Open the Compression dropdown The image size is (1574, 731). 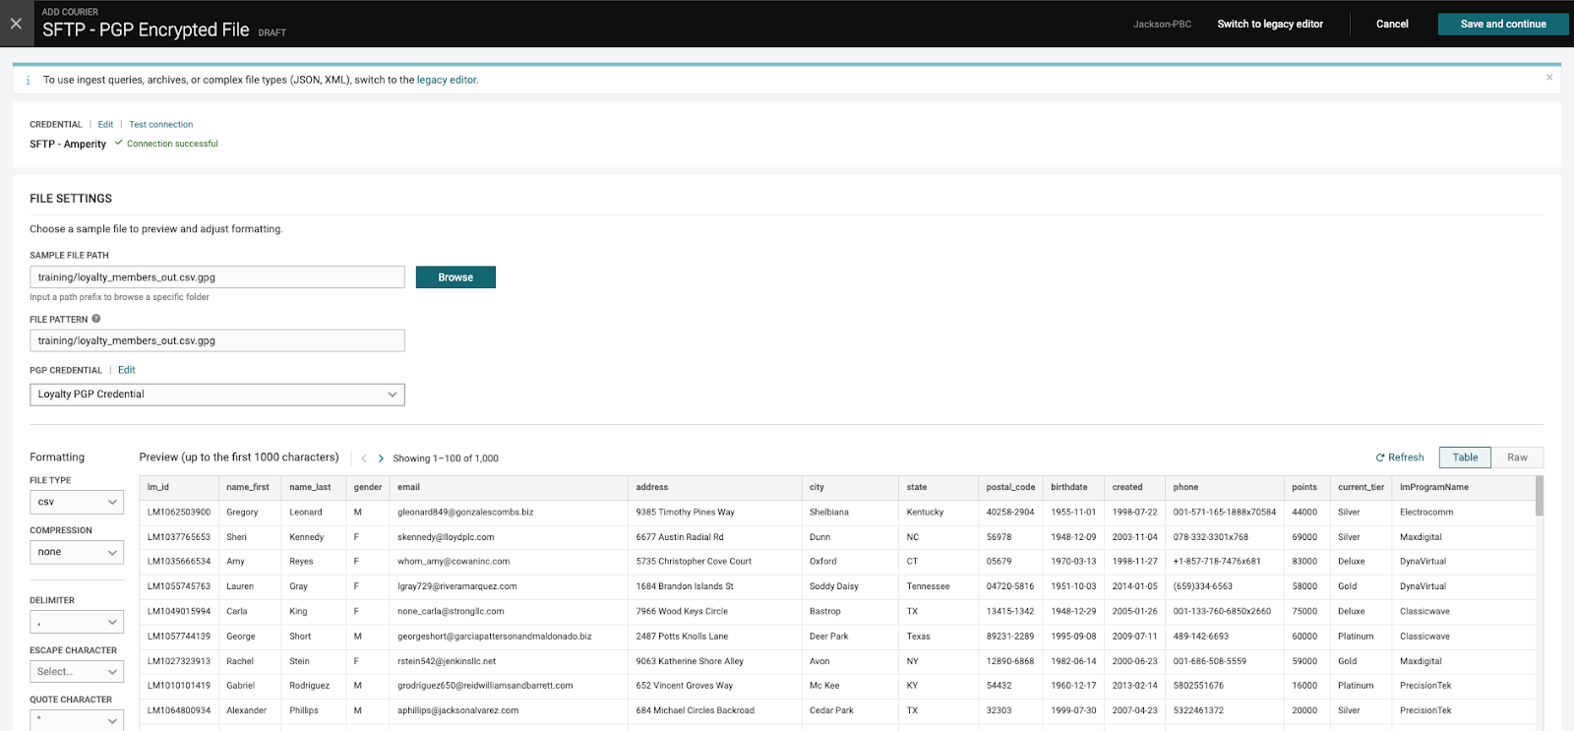tap(77, 552)
